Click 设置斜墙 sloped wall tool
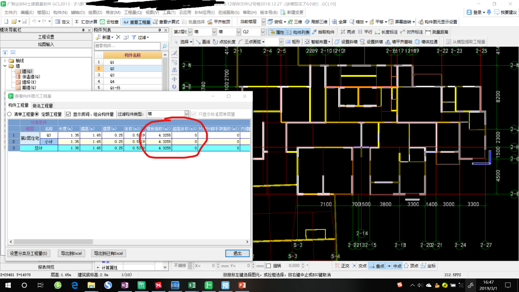This screenshot has width=519, height=292. pyautogui.click(x=346, y=42)
